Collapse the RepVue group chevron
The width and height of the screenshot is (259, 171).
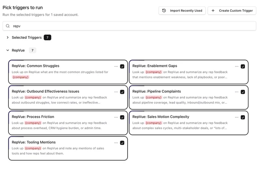(8, 50)
